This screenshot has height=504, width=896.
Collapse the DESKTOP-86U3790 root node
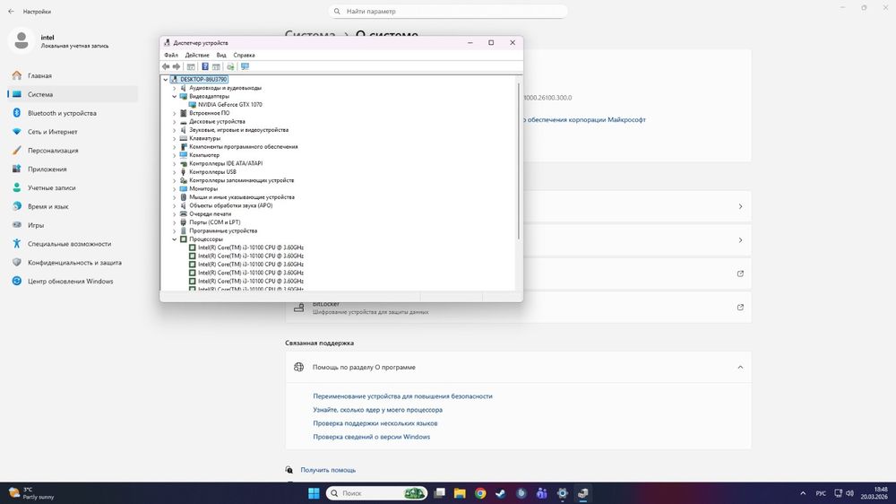tap(166, 80)
